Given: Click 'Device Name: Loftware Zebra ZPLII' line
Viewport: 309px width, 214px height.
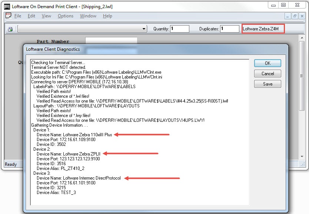Looking at the screenshot, I should (x=69, y=154).
